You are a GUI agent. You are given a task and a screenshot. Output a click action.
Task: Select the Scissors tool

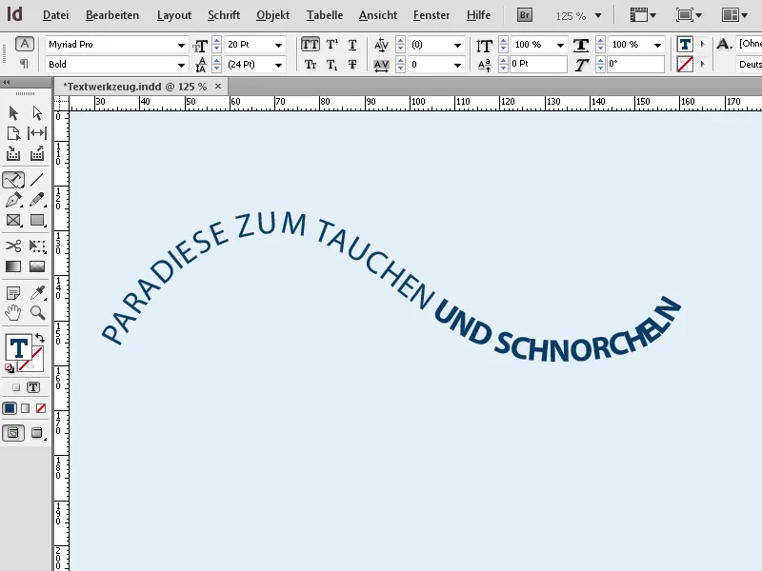pyautogui.click(x=13, y=246)
